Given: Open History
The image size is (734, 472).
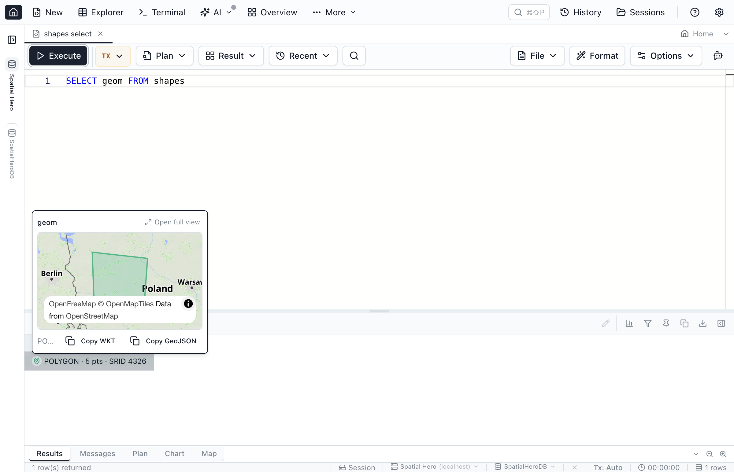Looking at the screenshot, I should point(581,12).
